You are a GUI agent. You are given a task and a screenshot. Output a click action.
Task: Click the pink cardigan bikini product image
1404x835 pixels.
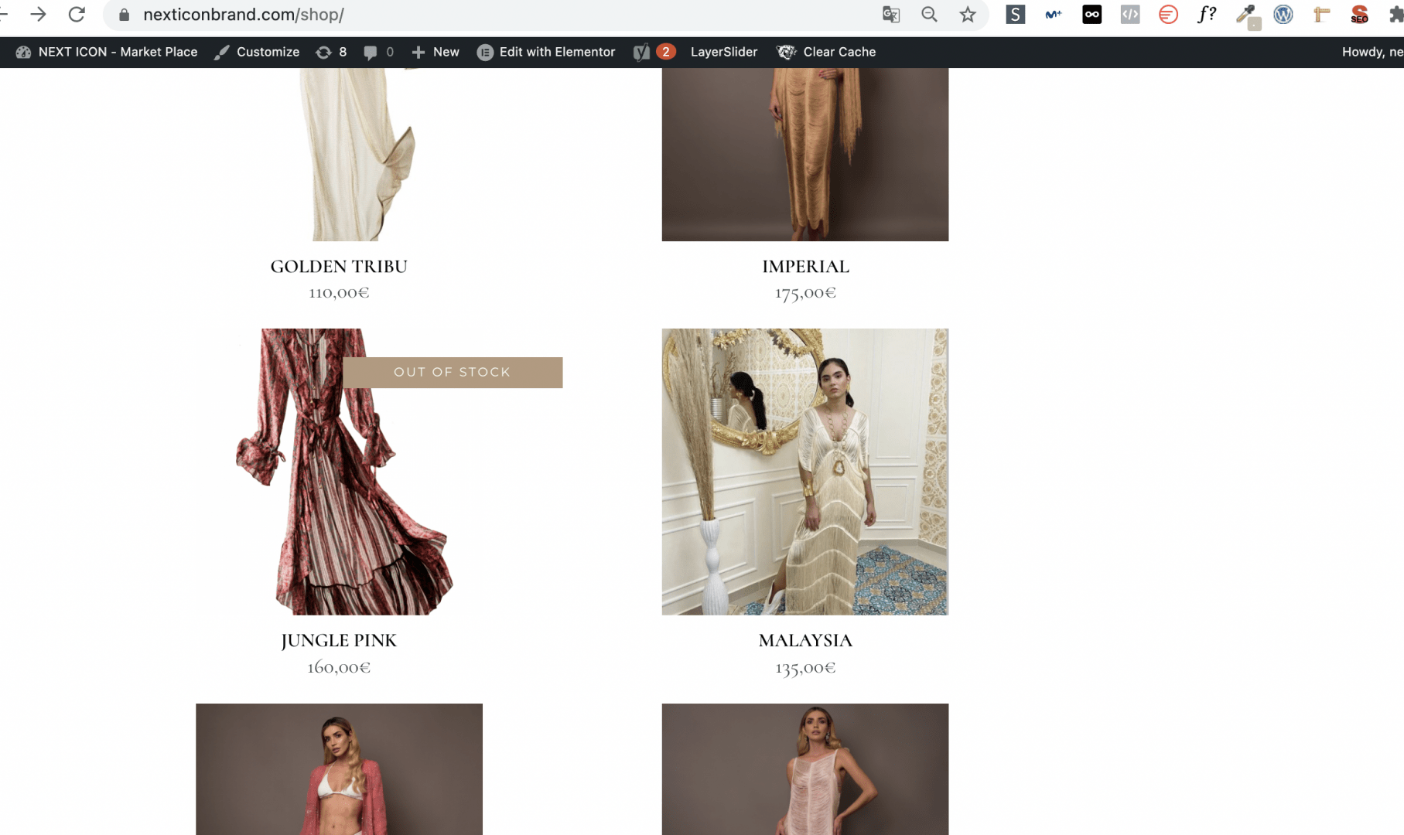coord(339,769)
